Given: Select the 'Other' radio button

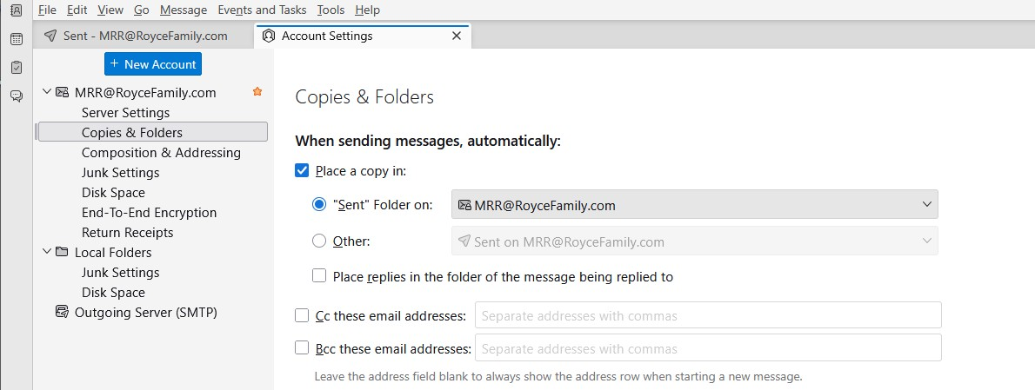Looking at the screenshot, I should point(319,241).
